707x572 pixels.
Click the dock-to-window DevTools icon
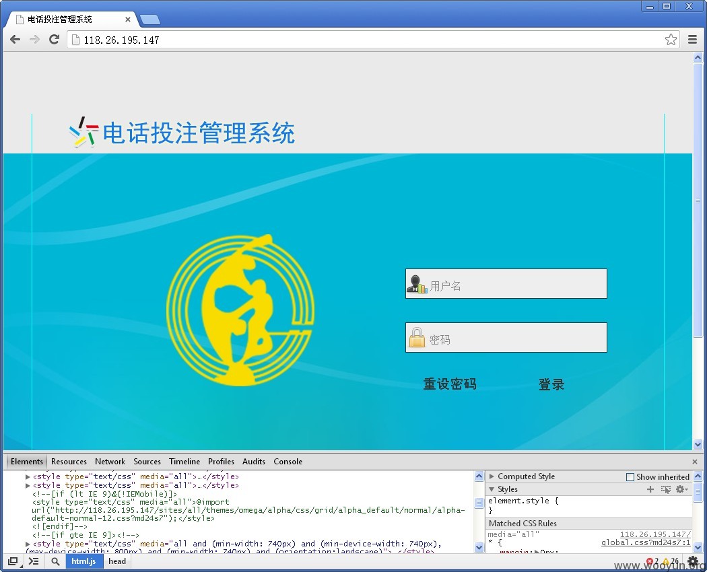[13, 561]
